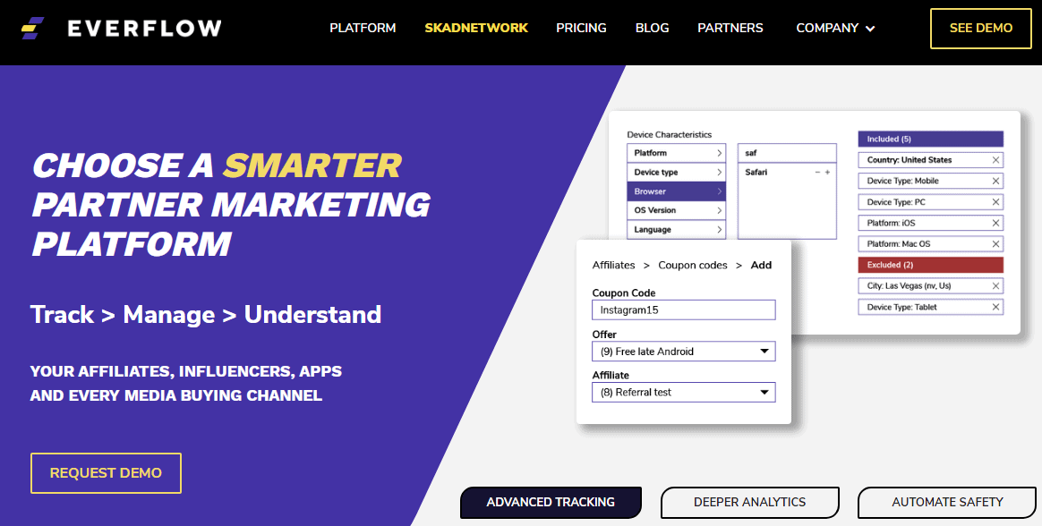Click Coupon codes in the breadcrumb
1042x526 pixels.
(693, 265)
